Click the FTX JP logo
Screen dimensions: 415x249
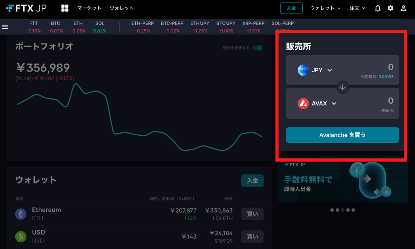26,8
